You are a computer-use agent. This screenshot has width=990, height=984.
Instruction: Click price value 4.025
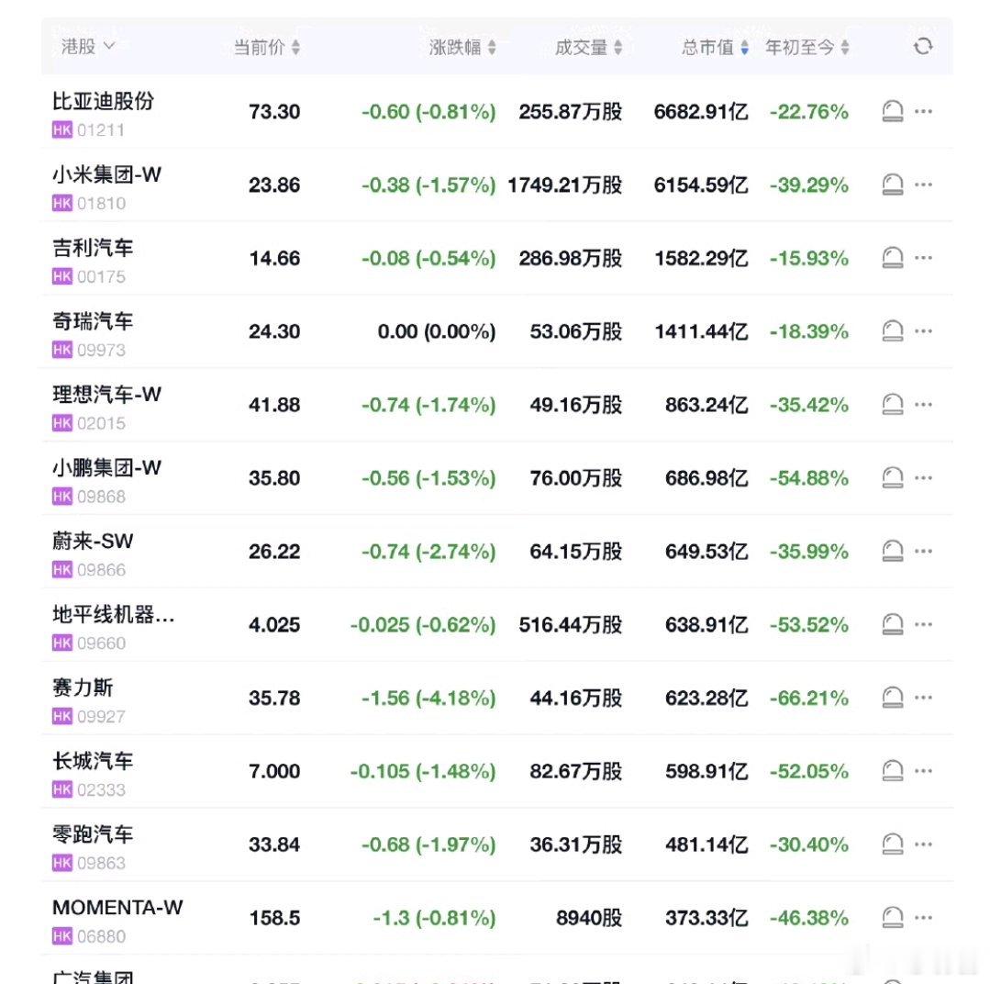pos(274,624)
